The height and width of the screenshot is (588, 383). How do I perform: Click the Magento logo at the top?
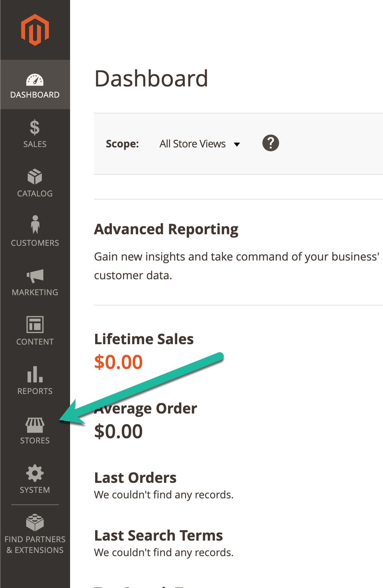(35, 28)
